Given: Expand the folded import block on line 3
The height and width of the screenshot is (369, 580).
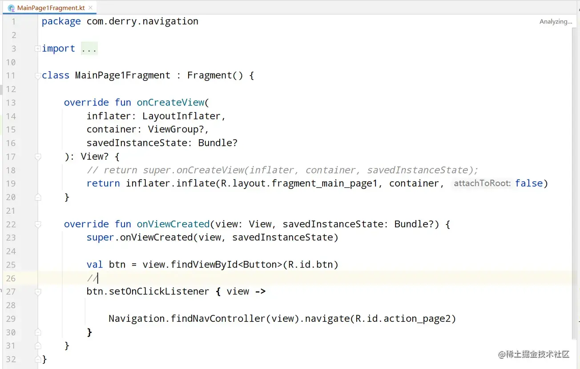Looking at the screenshot, I should (x=37, y=48).
